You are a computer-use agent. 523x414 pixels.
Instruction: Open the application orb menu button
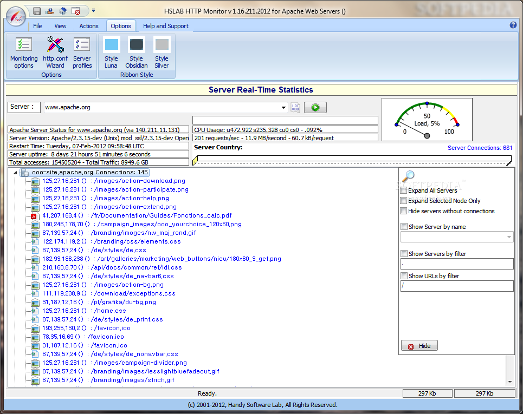16,16
